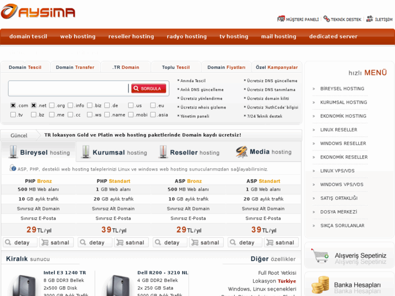Uncheck the .com domain checkbox
This screenshot has height=296, width=395.
[x=13, y=105]
